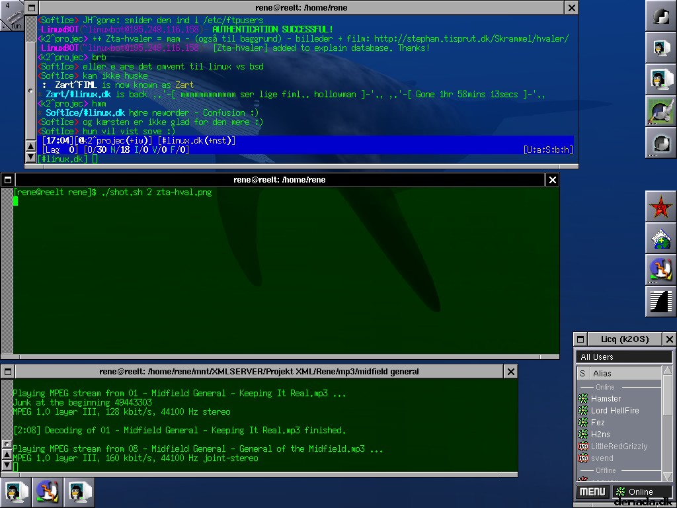
Task: Click the [U:a:S:b:h] indicator in IRC status
Action: click(548, 150)
